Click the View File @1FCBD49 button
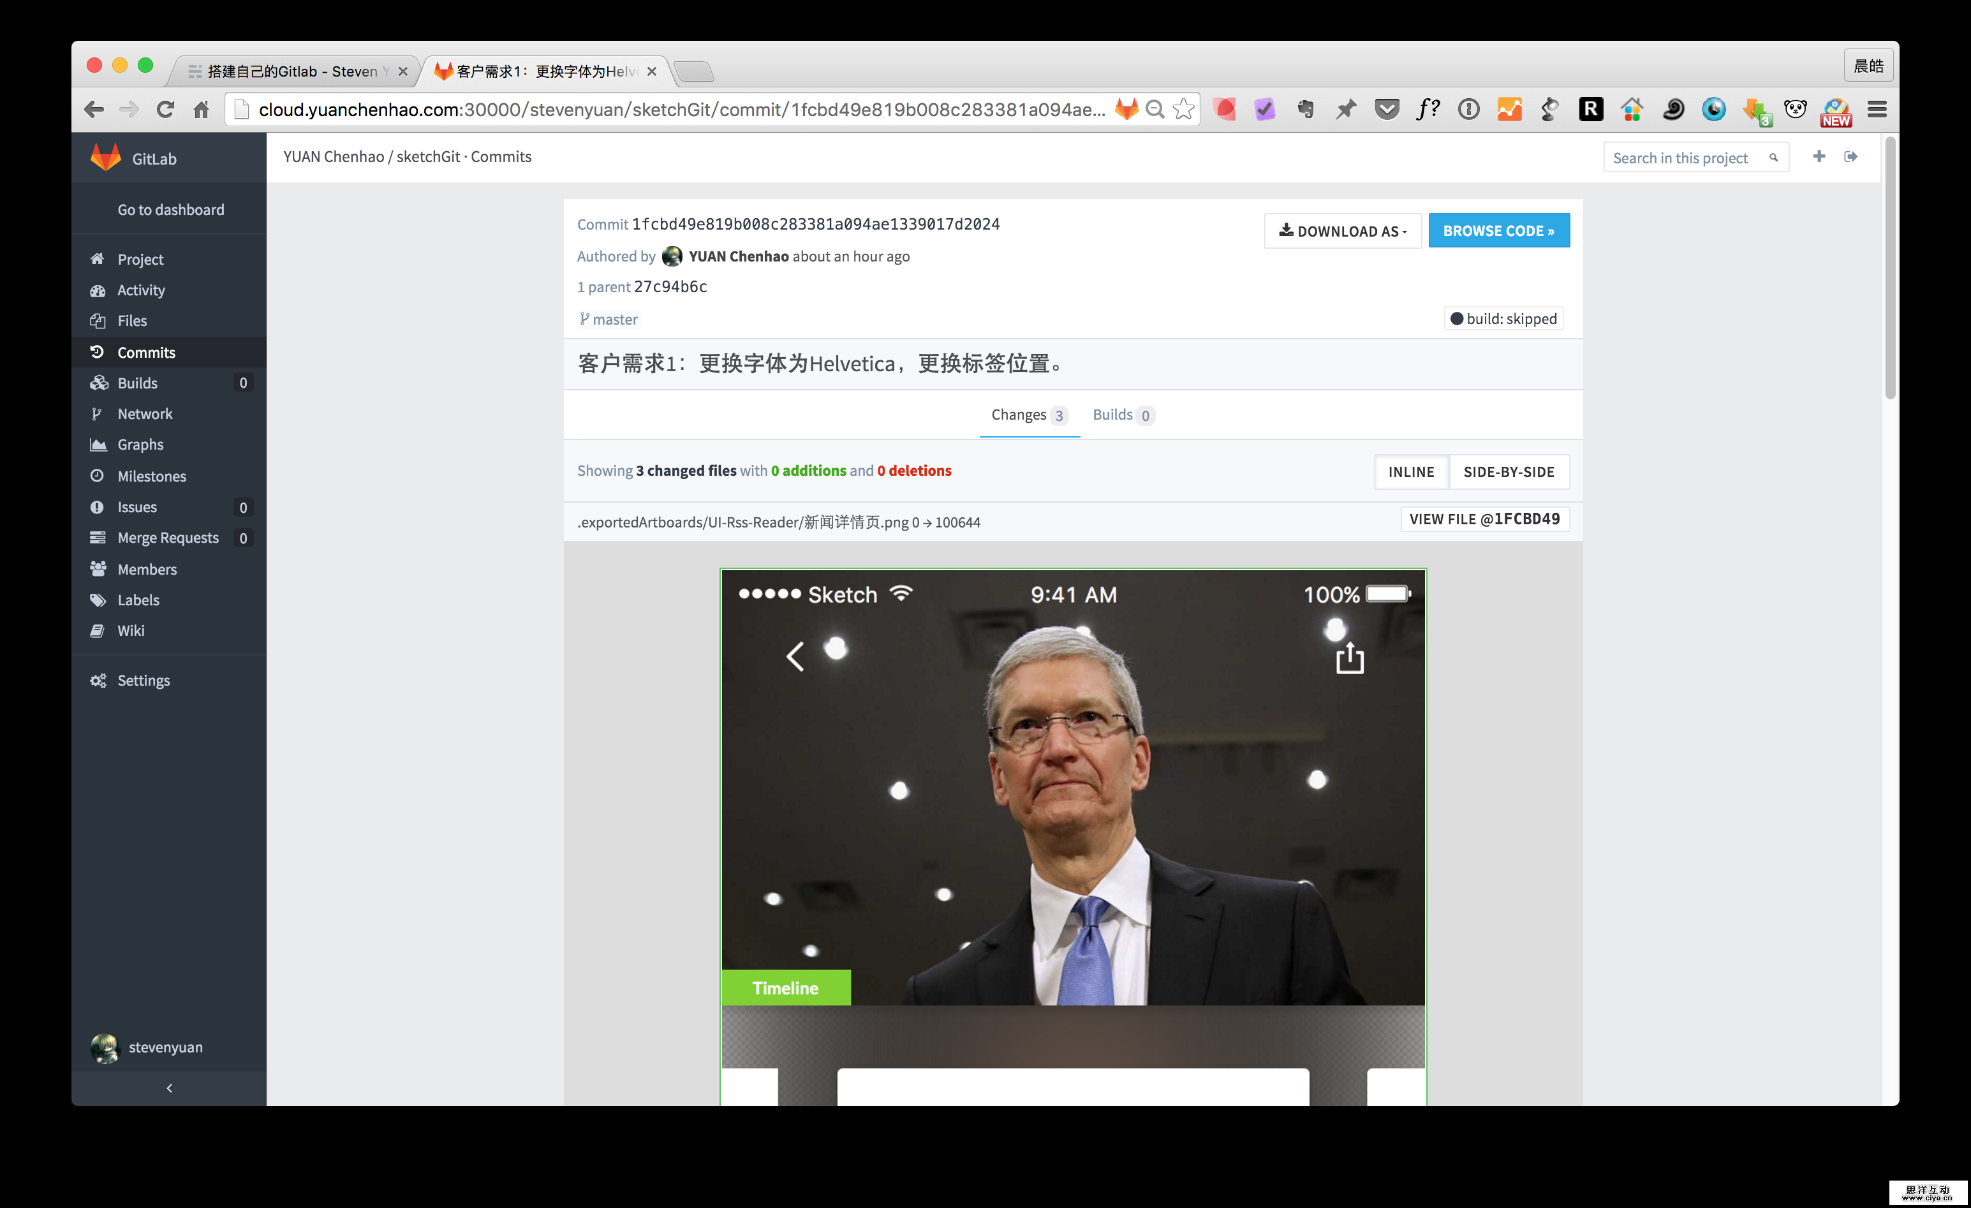The image size is (1971, 1208). coord(1485,519)
